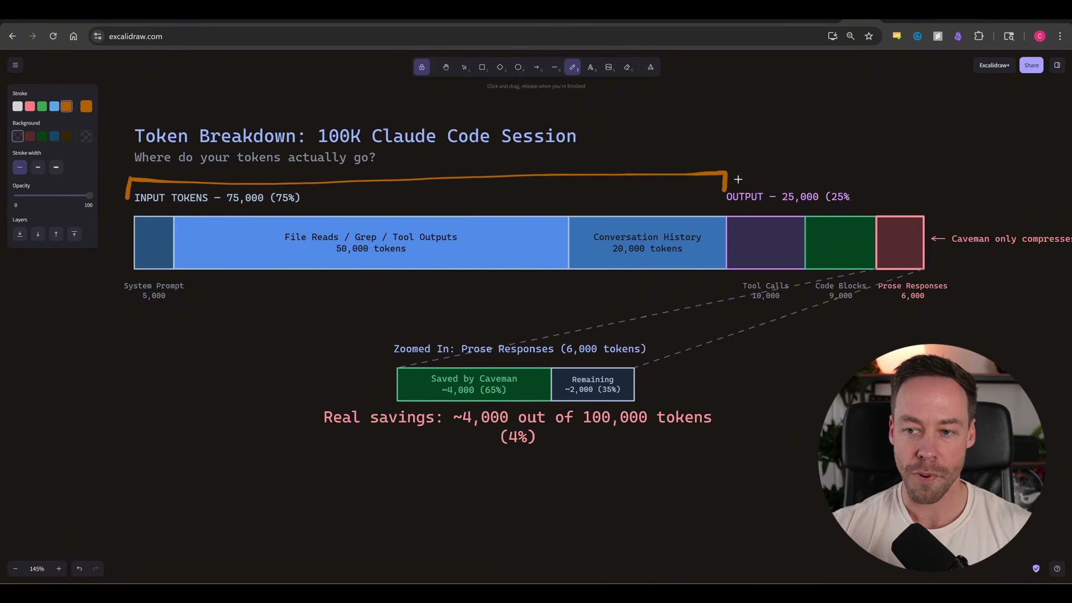Open the browser Extensions puzzle menu

(x=979, y=36)
